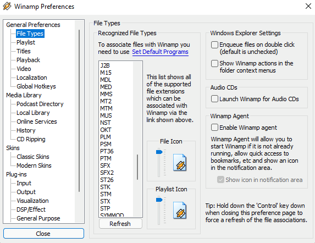Select MUS extension in the list

click(106, 115)
